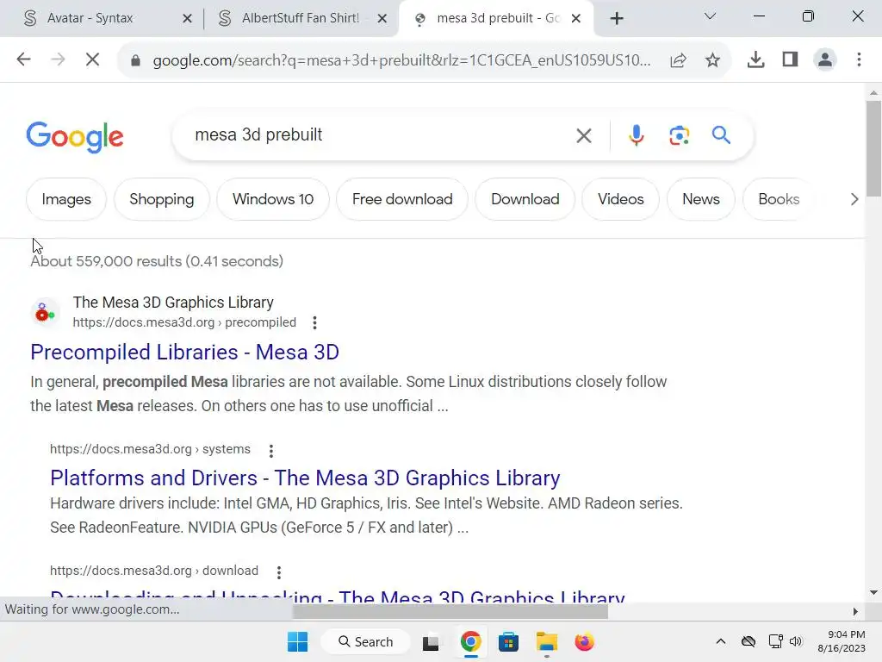The image size is (882, 662).
Task: Bookmark this tab with the star
Action: (x=712, y=59)
